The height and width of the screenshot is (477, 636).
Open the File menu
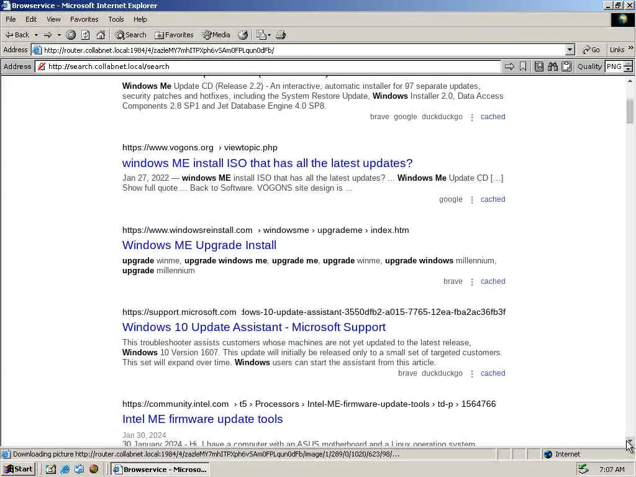11,19
